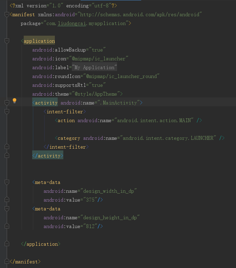Click the value "812"

tap(90, 226)
